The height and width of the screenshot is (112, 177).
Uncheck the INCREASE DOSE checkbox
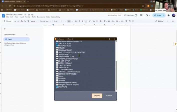pyautogui.click(x=57, y=46)
